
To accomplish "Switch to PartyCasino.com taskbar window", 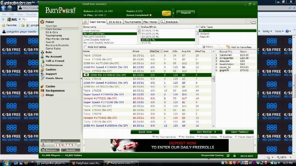I will pyautogui.click(x=121, y=163).
